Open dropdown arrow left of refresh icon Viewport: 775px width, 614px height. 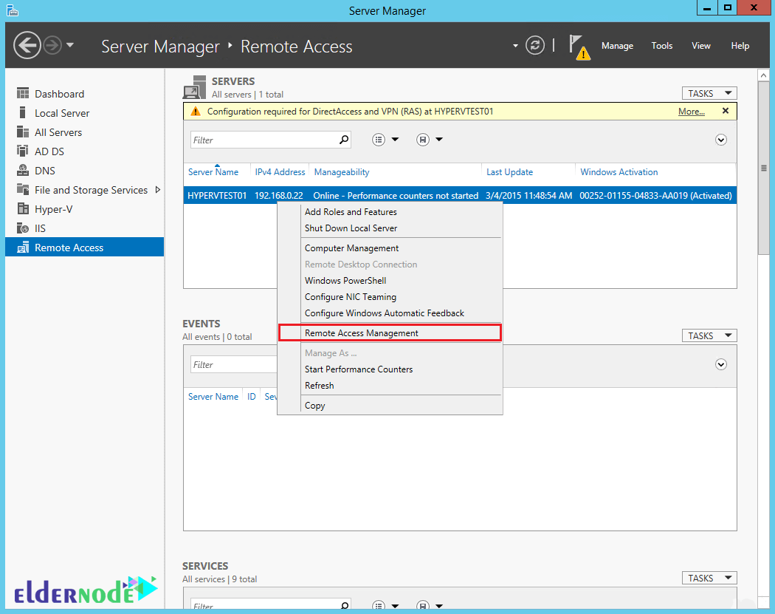click(x=515, y=46)
